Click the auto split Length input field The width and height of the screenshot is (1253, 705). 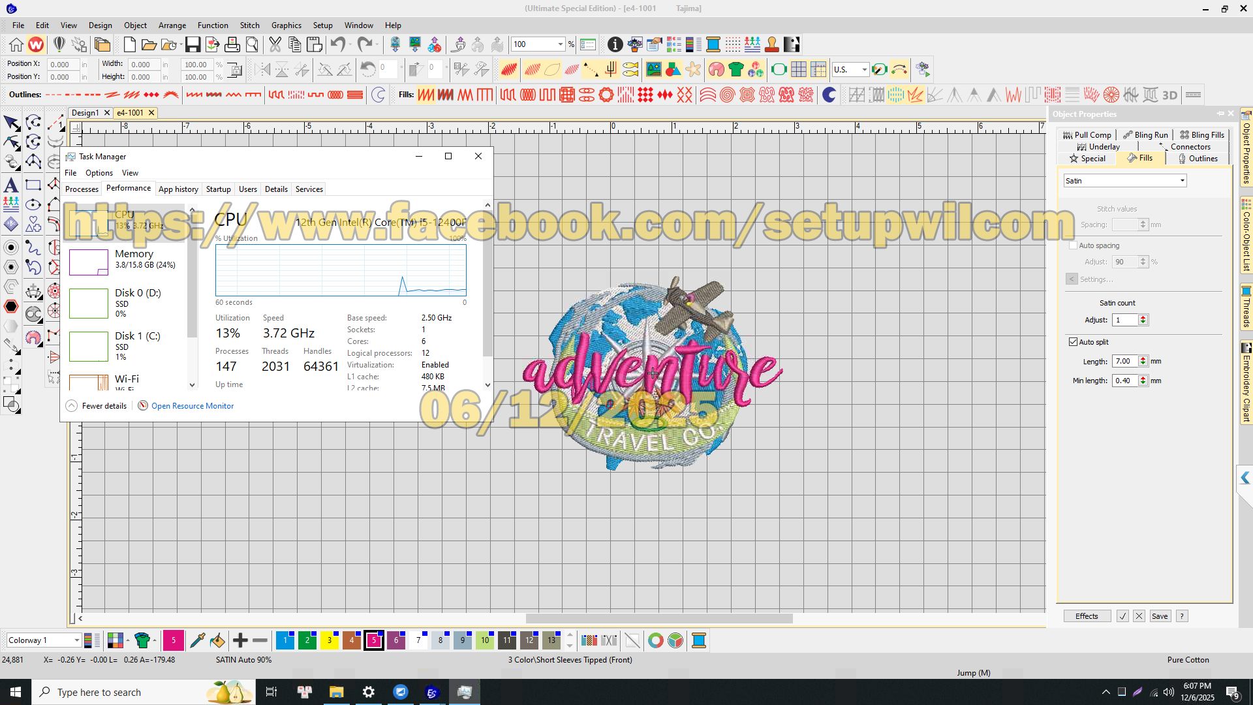pos(1125,361)
